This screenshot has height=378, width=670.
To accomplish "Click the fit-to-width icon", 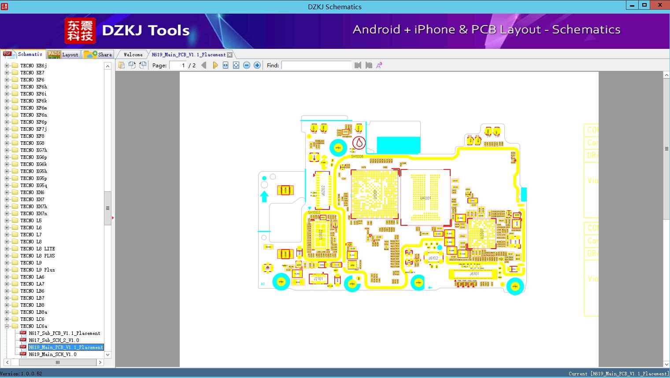I will point(226,65).
